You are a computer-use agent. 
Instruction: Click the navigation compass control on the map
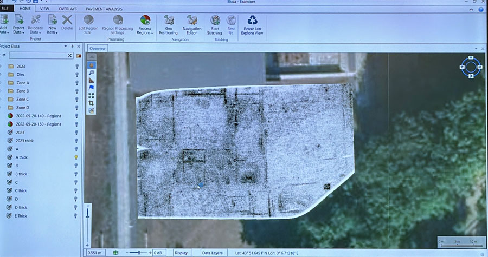(x=470, y=67)
